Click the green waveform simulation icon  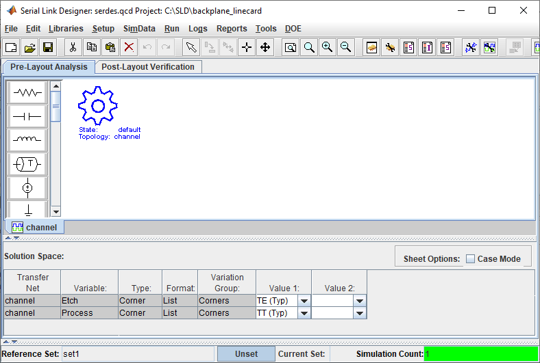click(489, 47)
